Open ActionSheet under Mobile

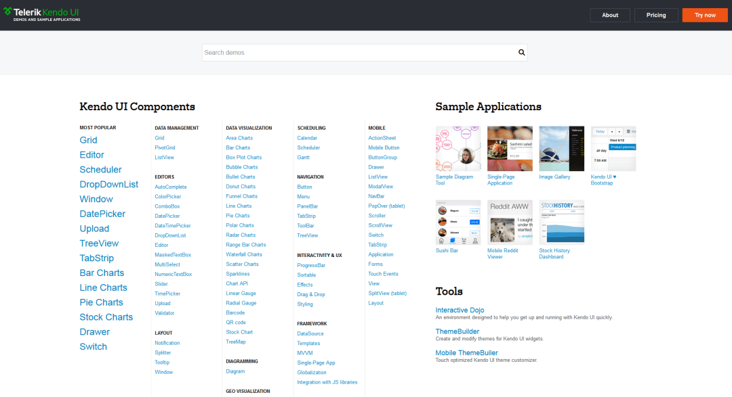coord(382,138)
